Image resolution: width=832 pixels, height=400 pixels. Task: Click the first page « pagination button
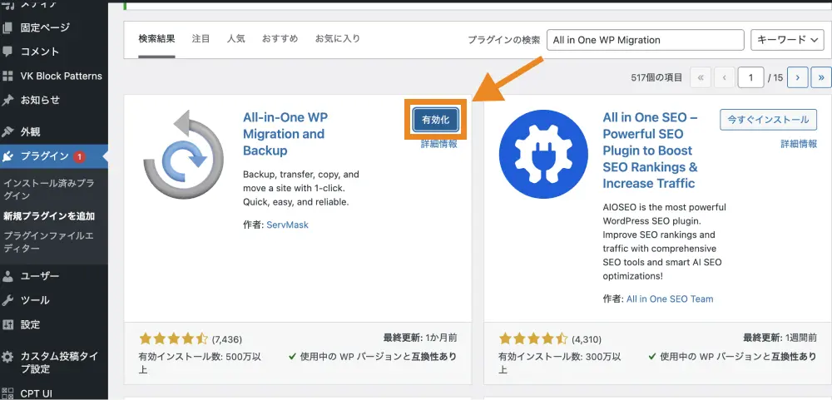coord(701,77)
